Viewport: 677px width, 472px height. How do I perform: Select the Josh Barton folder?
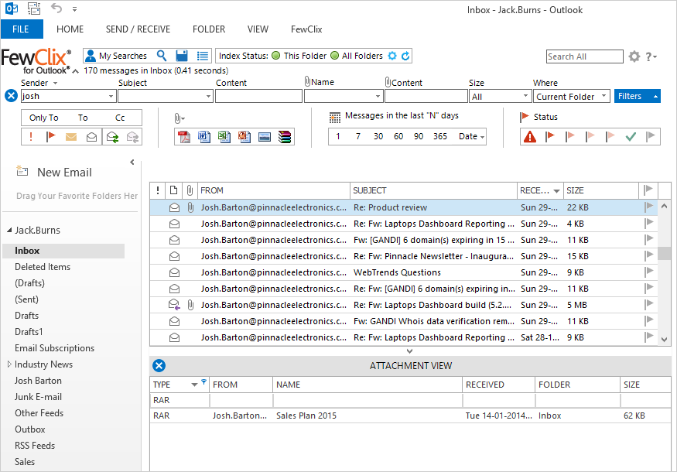pos(38,381)
